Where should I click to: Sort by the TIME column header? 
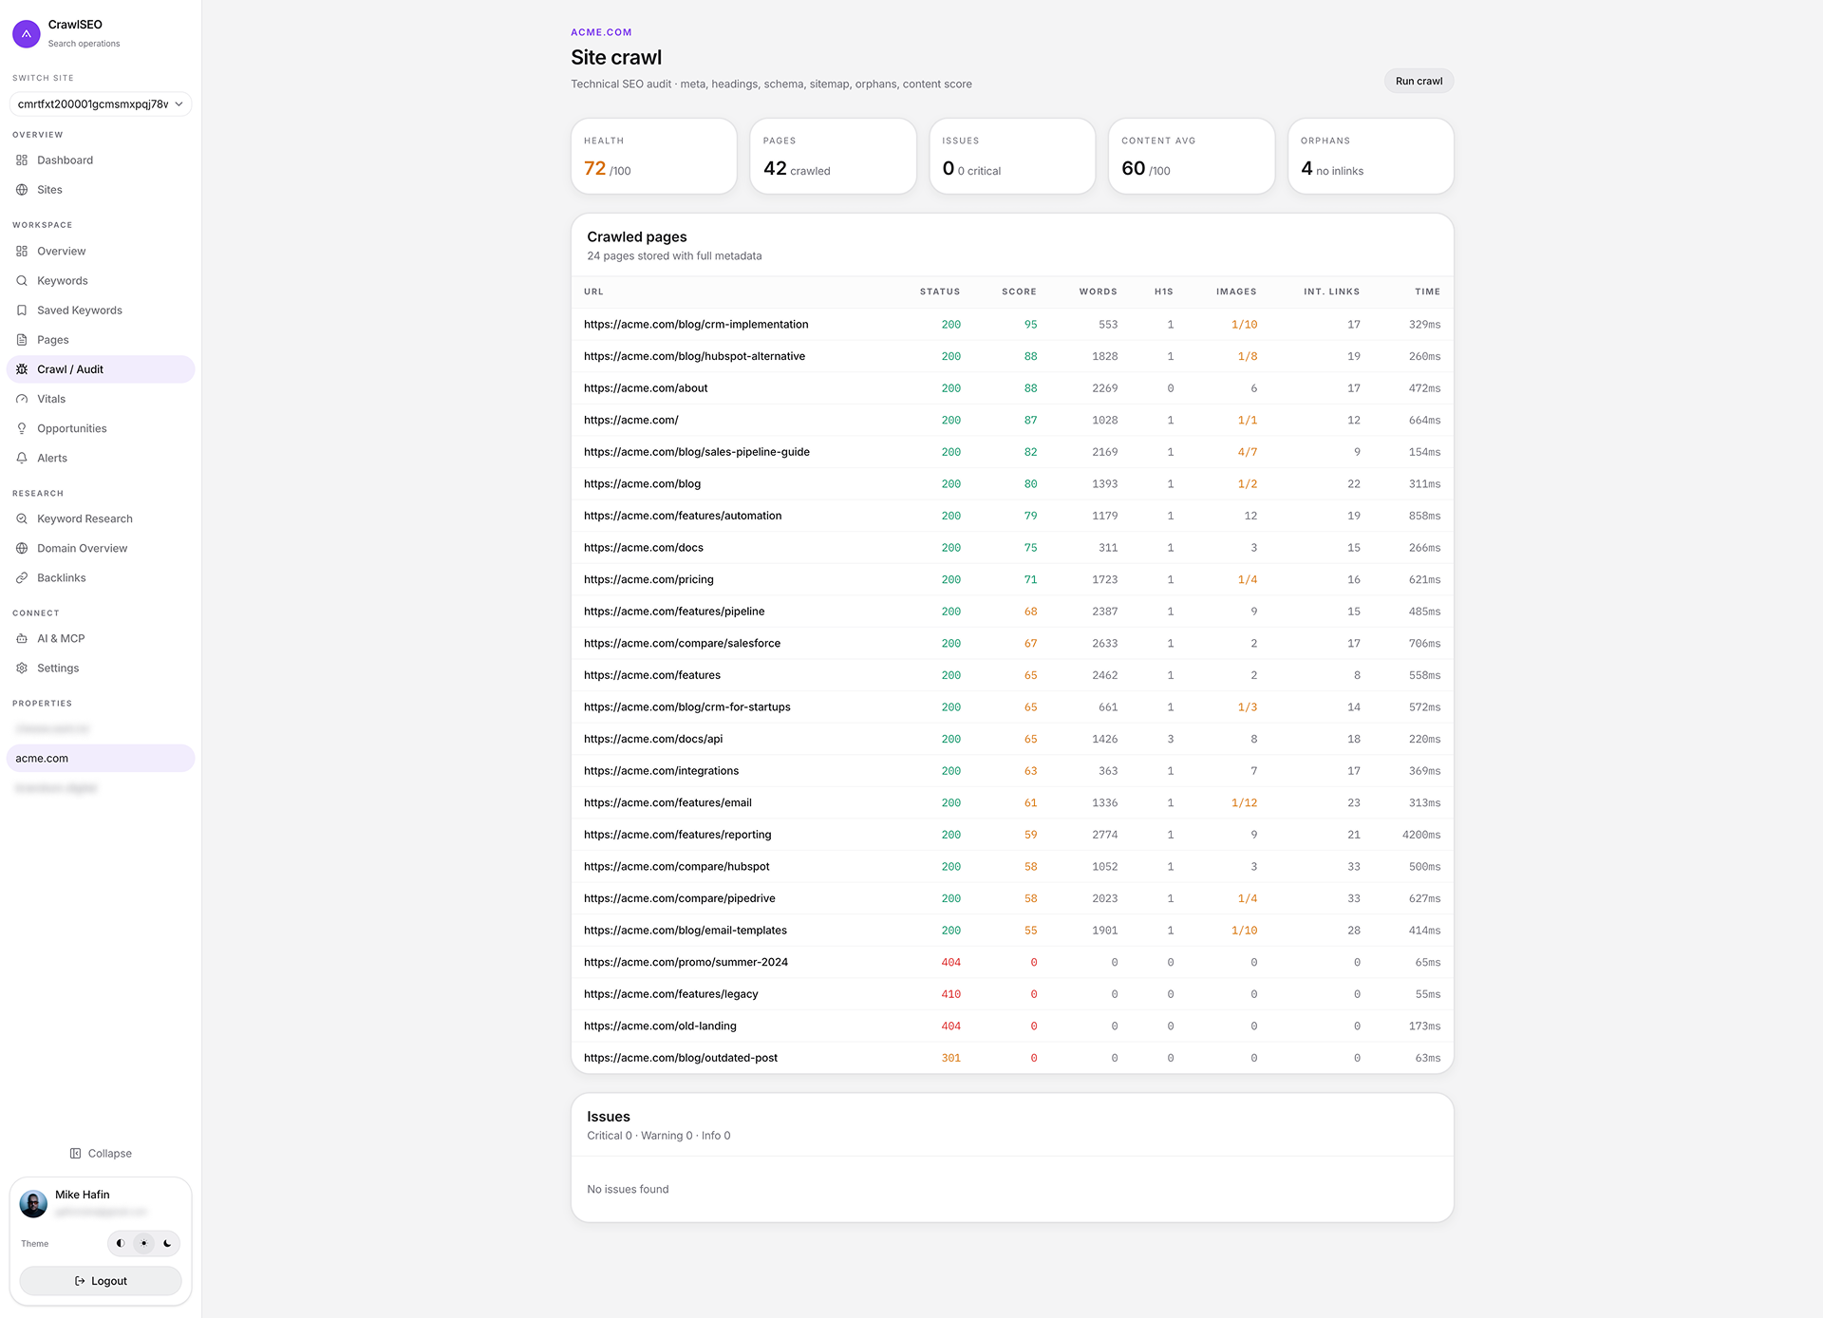(1427, 292)
